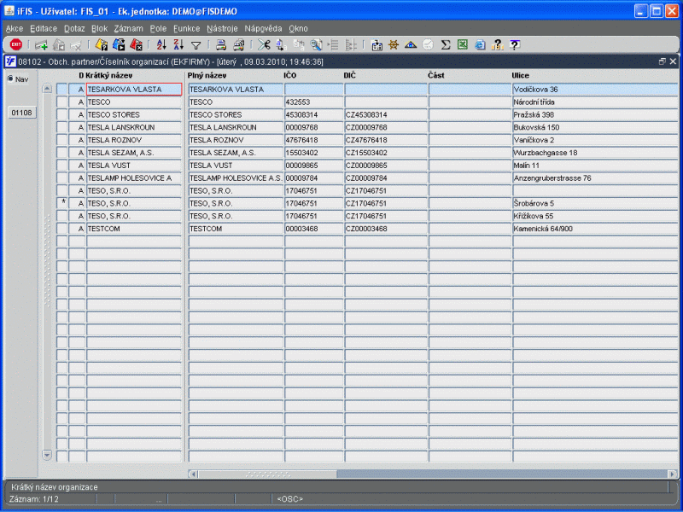Click the vertical scrollbar down arrow
683x512 pixels.
[47, 455]
